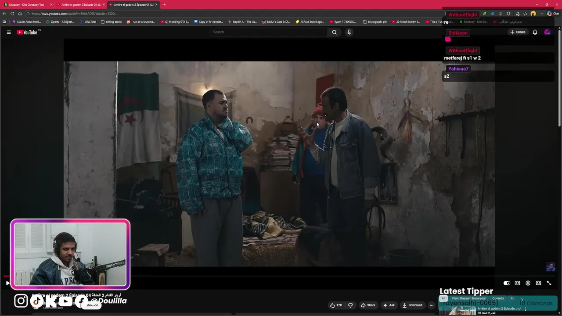This screenshot has width=562, height=316.
Task: Open Baldur's Gate 3 bookmark
Action: pyautogui.click(x=276, y=22)
